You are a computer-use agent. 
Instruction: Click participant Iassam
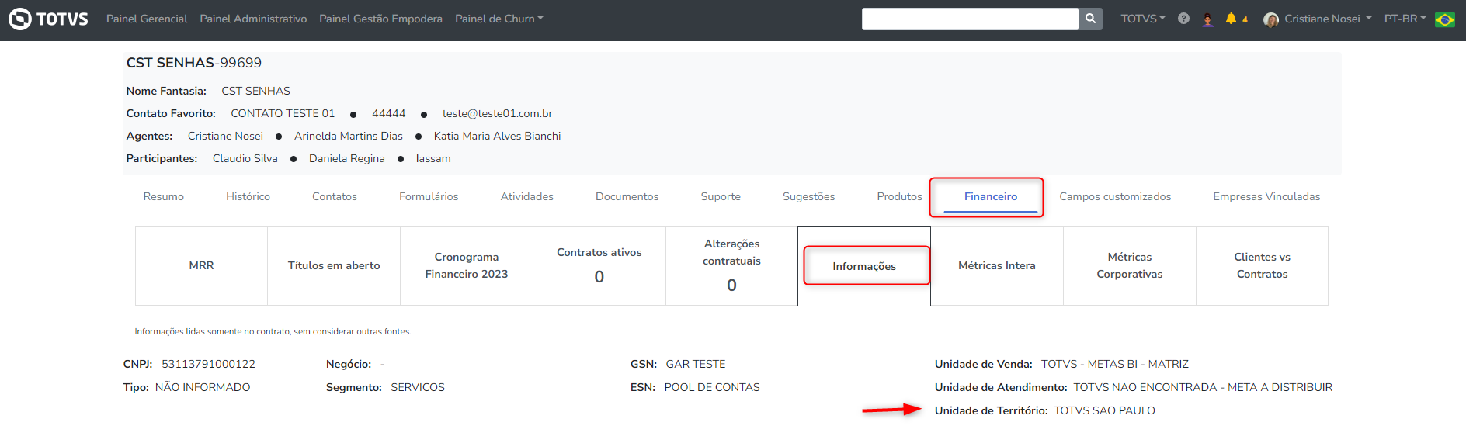coord(433,158)
